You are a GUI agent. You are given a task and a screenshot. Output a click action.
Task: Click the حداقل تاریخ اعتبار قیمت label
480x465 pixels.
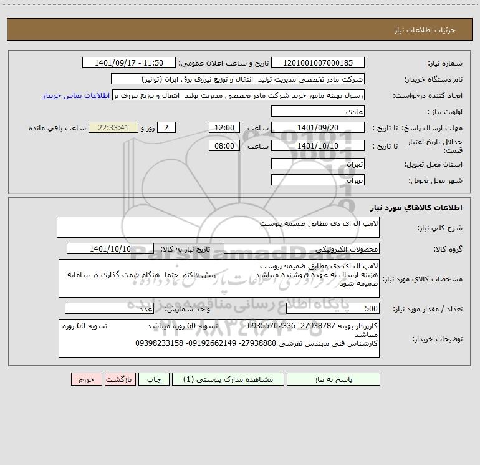[435, 146]
